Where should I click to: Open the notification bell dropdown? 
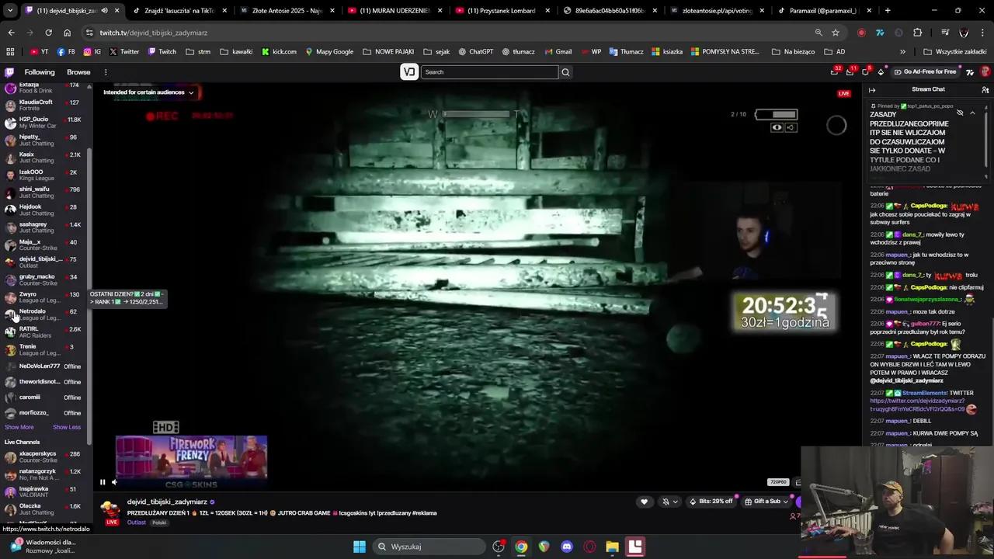click(669, 502)
